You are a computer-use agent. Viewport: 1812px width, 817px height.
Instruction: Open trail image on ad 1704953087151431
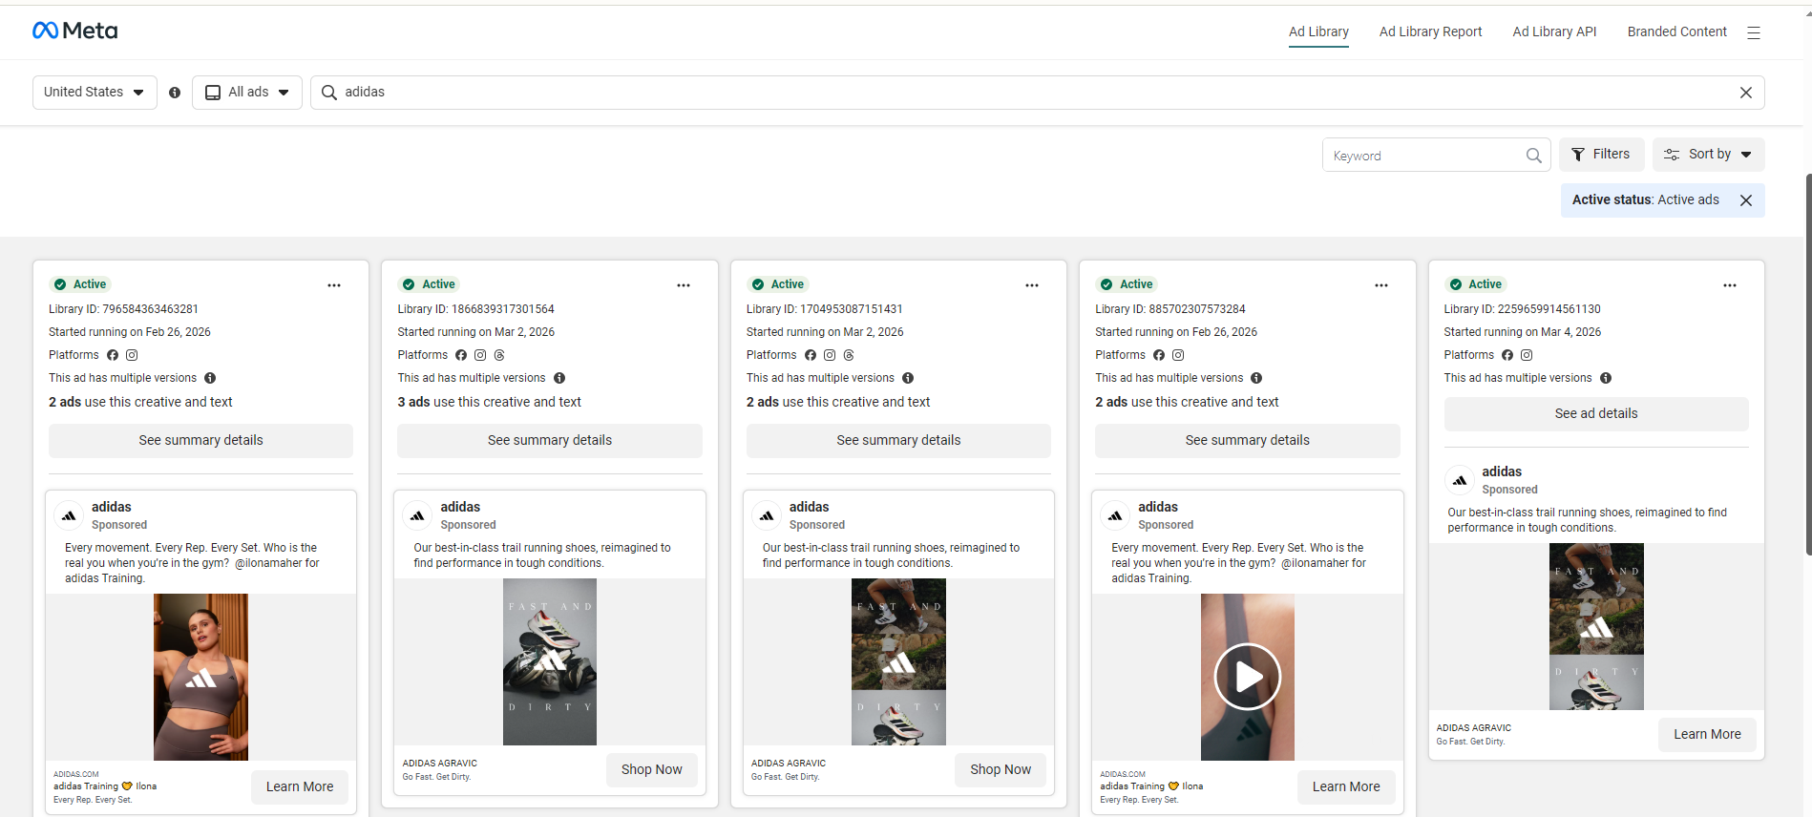pyautogui.click(x=898, y=661)
